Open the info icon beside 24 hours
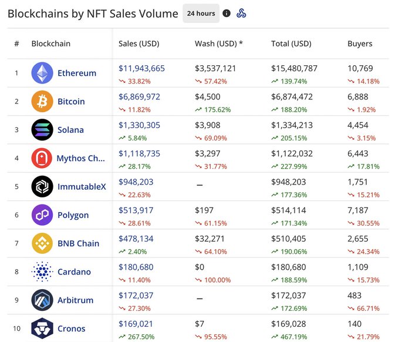The image size is (399, 342). [226, 14]
